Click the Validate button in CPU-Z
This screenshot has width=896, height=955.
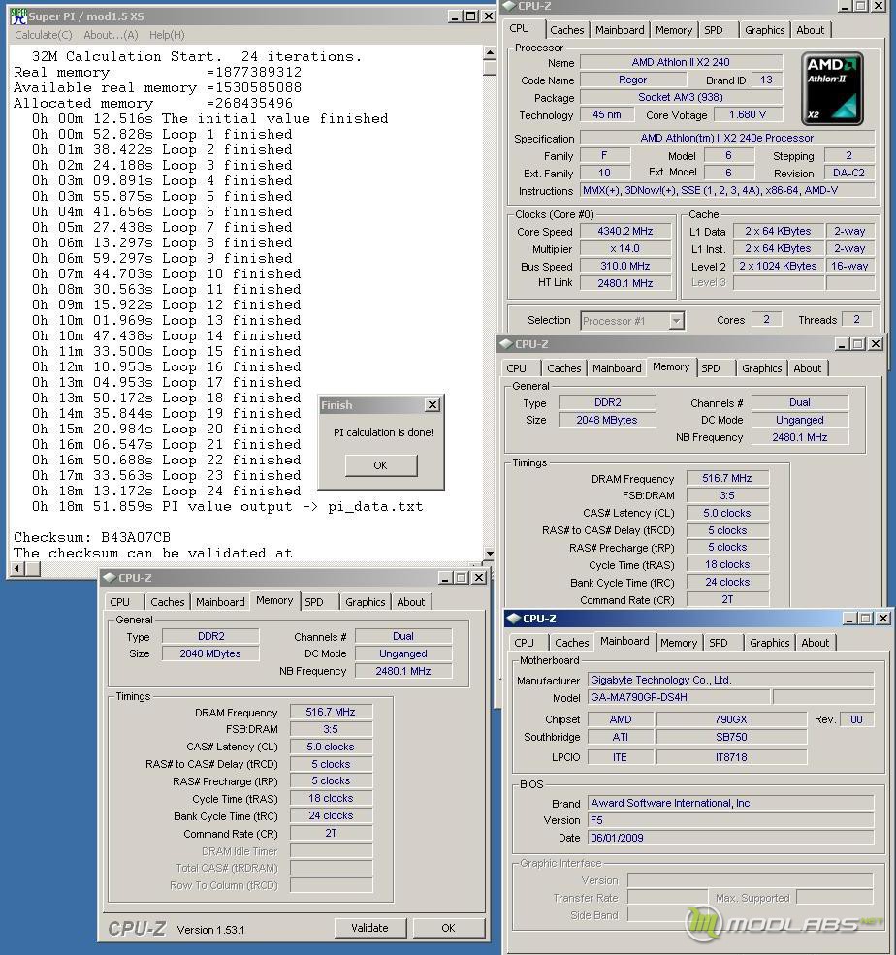click(369, 928)
